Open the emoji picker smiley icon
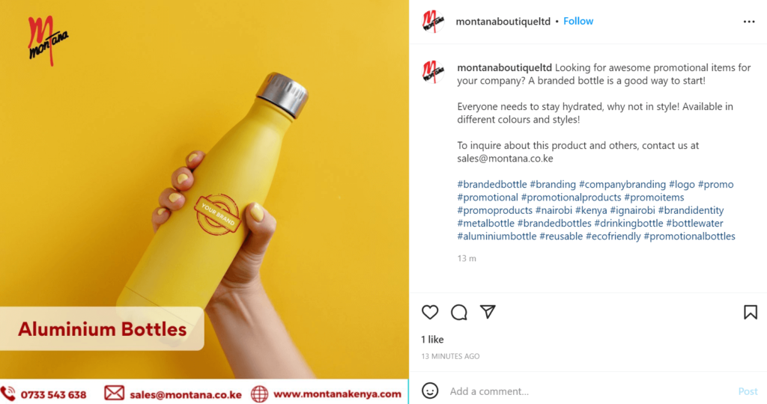Viewport: 767px width, 404px height. [430, 391]
